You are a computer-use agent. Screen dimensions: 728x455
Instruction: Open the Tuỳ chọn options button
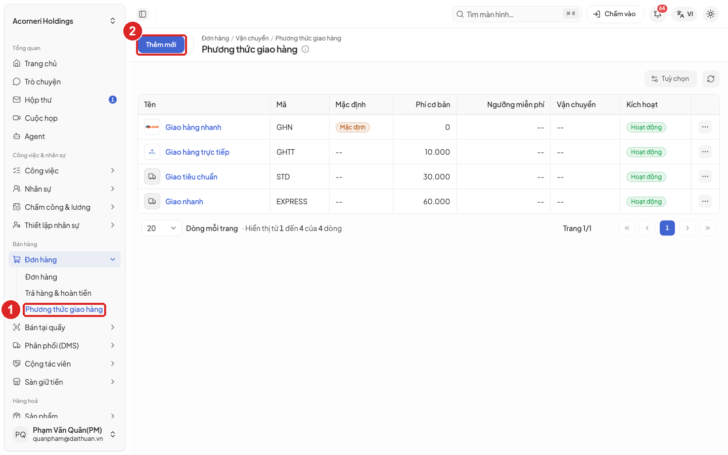tap(670, 79)
